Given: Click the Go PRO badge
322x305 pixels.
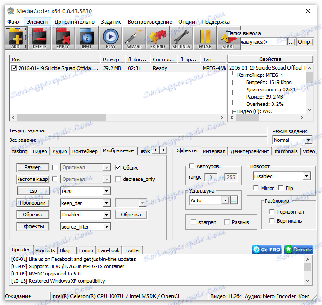Looking at the screenshot, I should tap(267, 250).
